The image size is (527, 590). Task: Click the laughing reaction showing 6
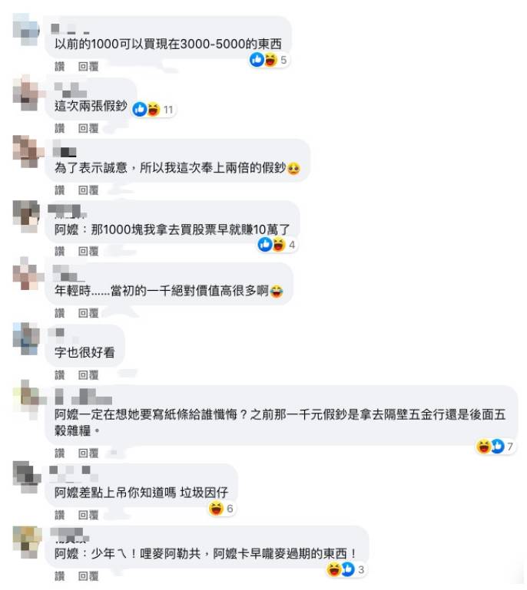[x=221, y=509]
